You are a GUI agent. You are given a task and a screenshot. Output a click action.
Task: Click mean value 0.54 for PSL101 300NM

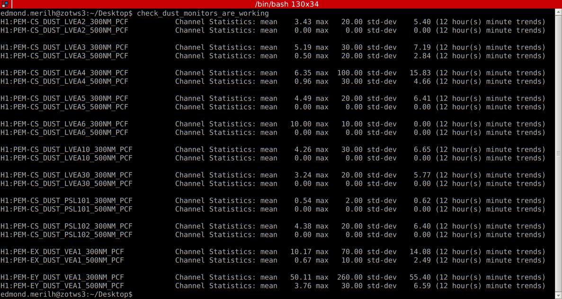click(x=303, y=201)
